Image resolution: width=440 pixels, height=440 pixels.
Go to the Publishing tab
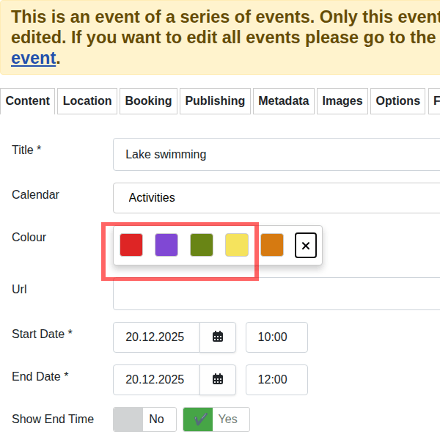[215, 101]
